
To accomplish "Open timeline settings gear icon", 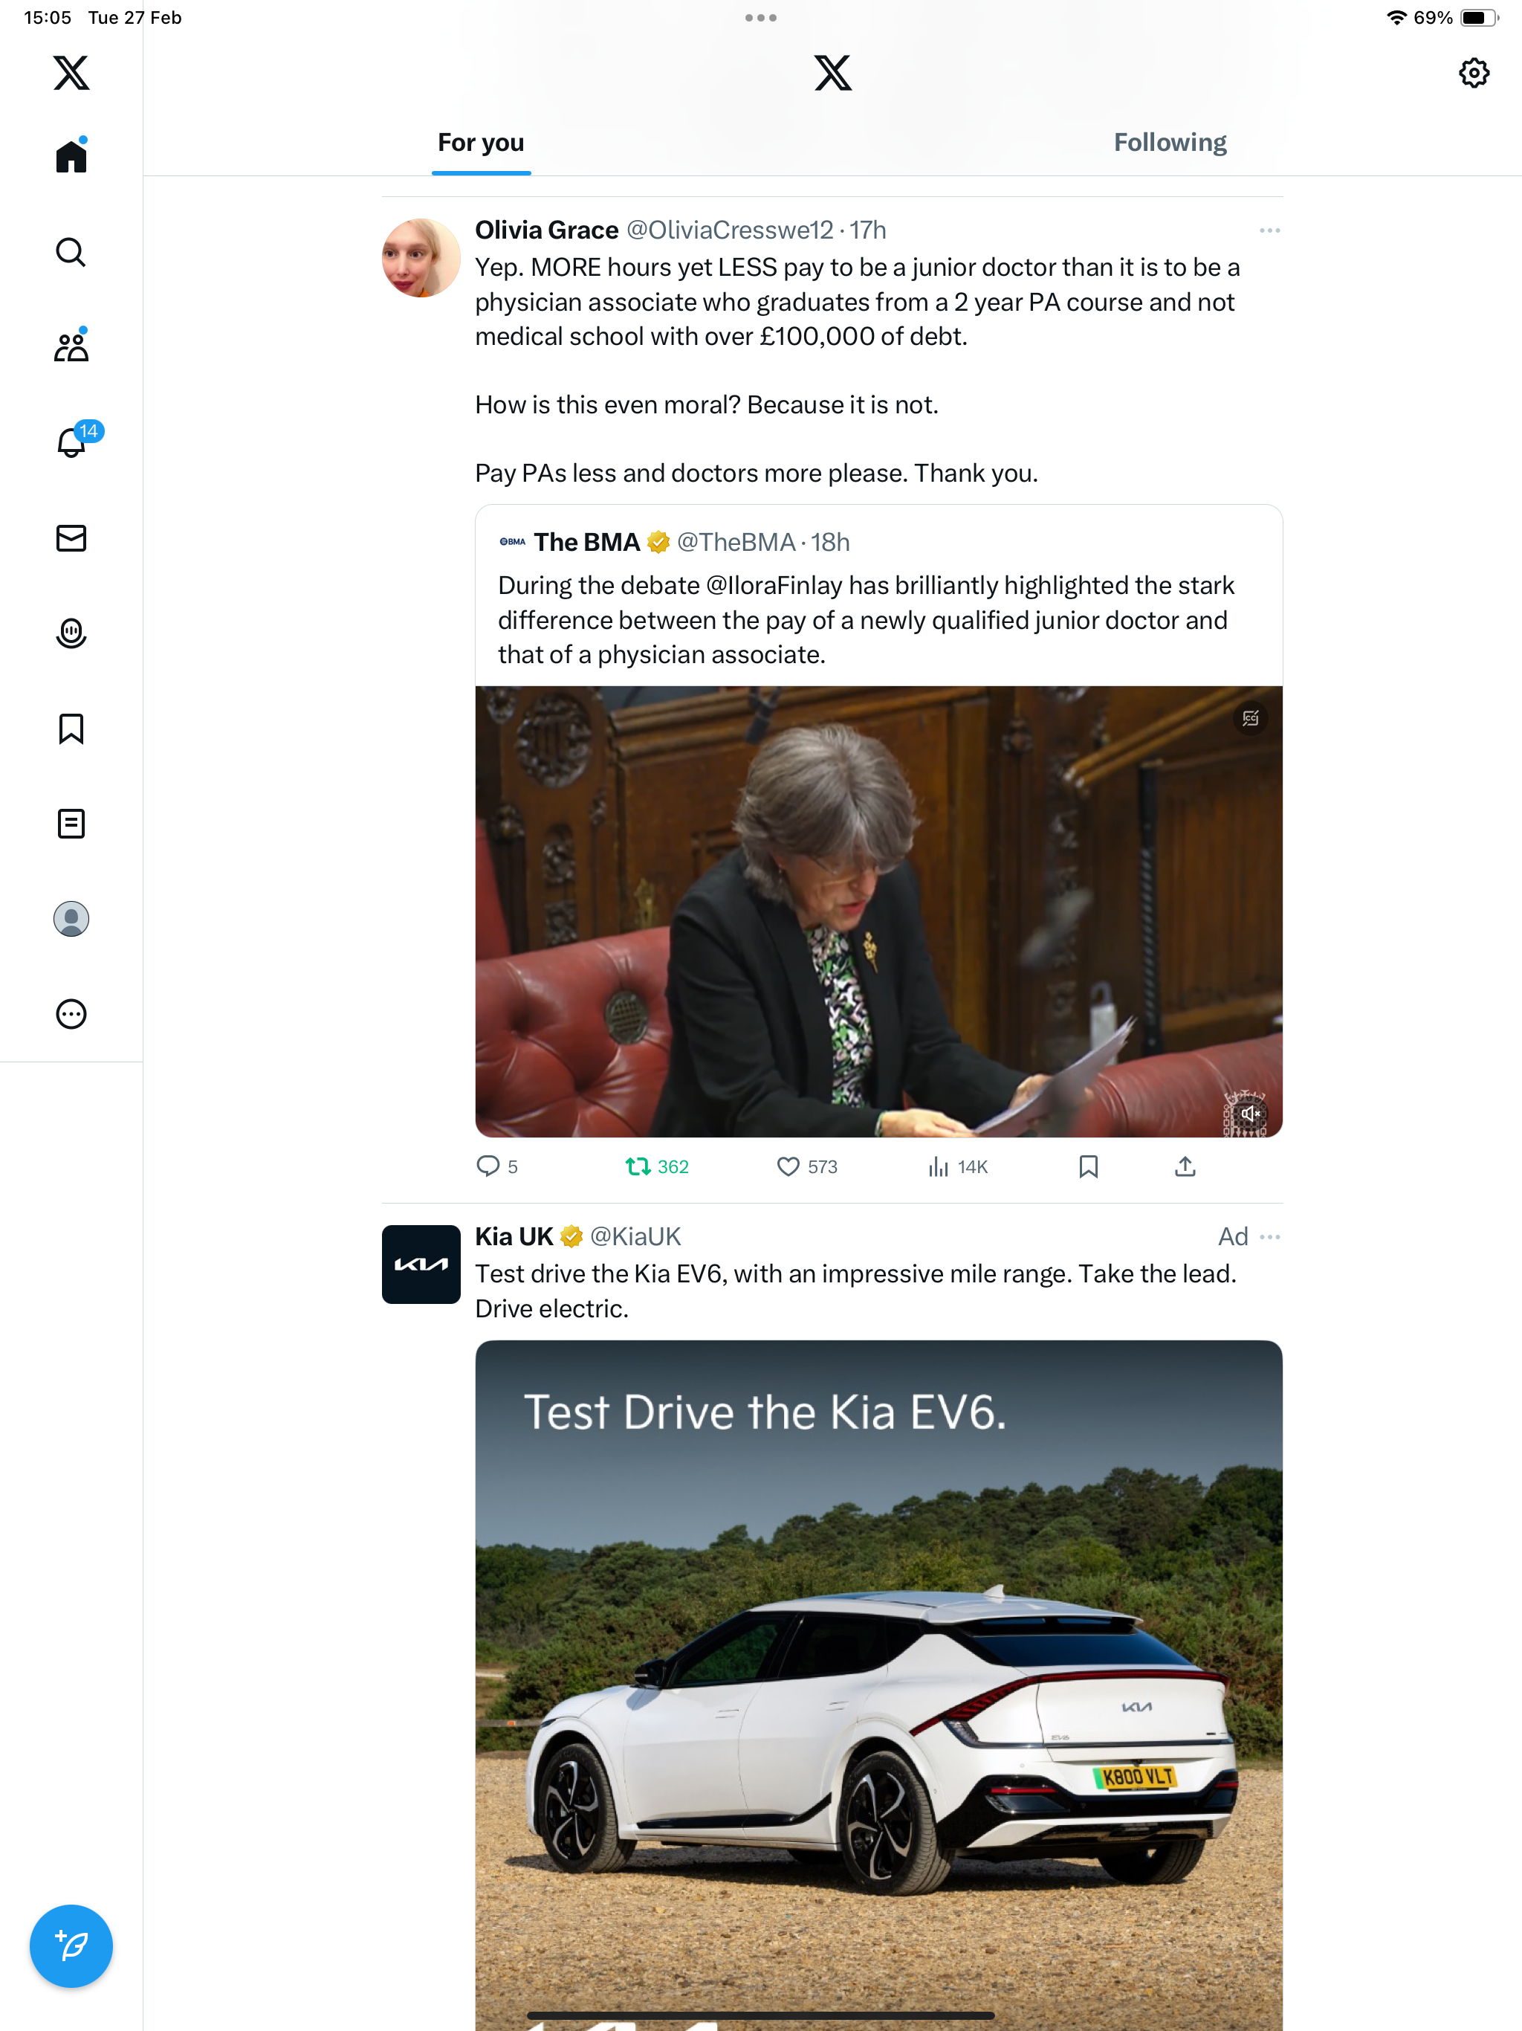I will [x=1474, y=73].
